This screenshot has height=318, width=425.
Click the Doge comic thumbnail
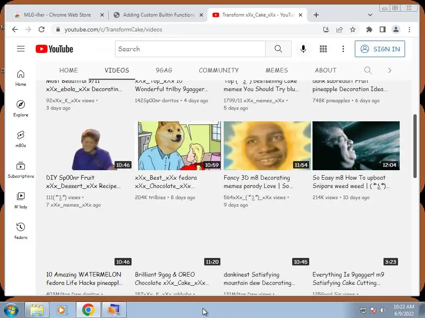pyautogui.click(x=179, y=145)
